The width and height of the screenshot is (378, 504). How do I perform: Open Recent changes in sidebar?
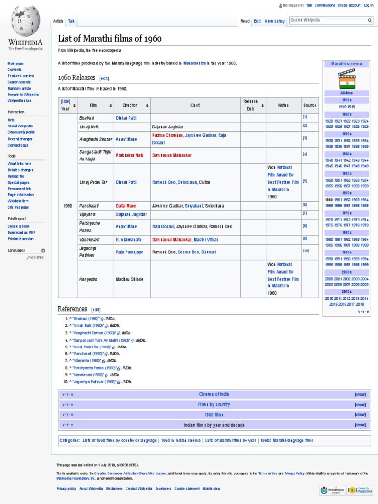pyautogui.click(x=20, y=139)
